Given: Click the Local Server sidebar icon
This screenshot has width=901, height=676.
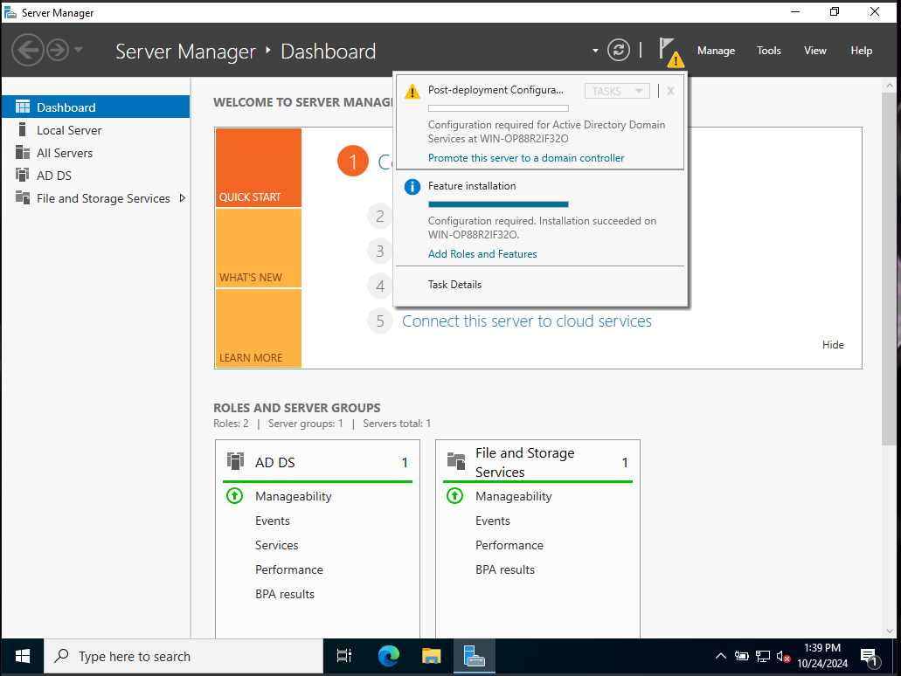Looking at the screenshot, I should point(23,130).
